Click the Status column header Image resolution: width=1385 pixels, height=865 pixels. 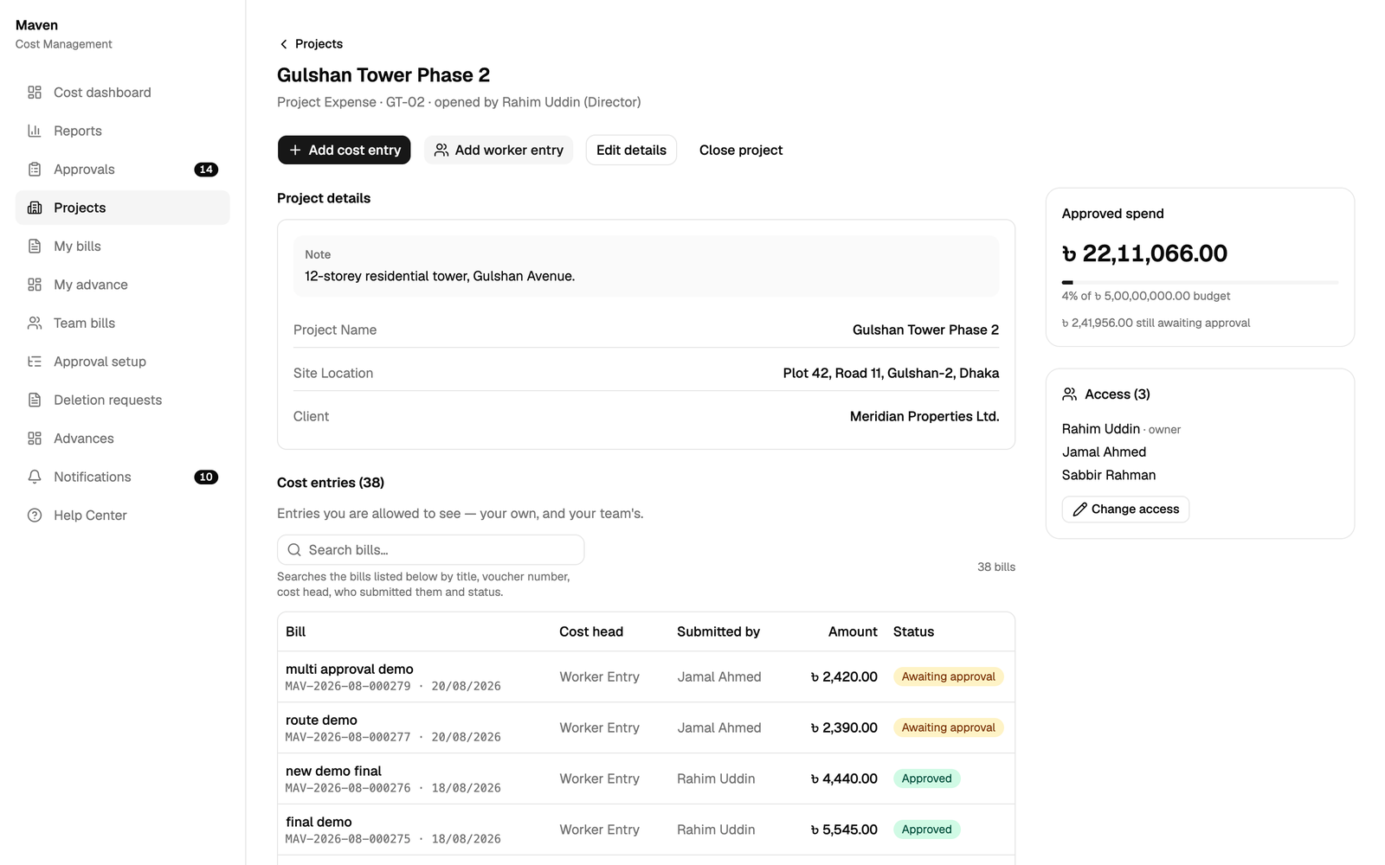913,631
